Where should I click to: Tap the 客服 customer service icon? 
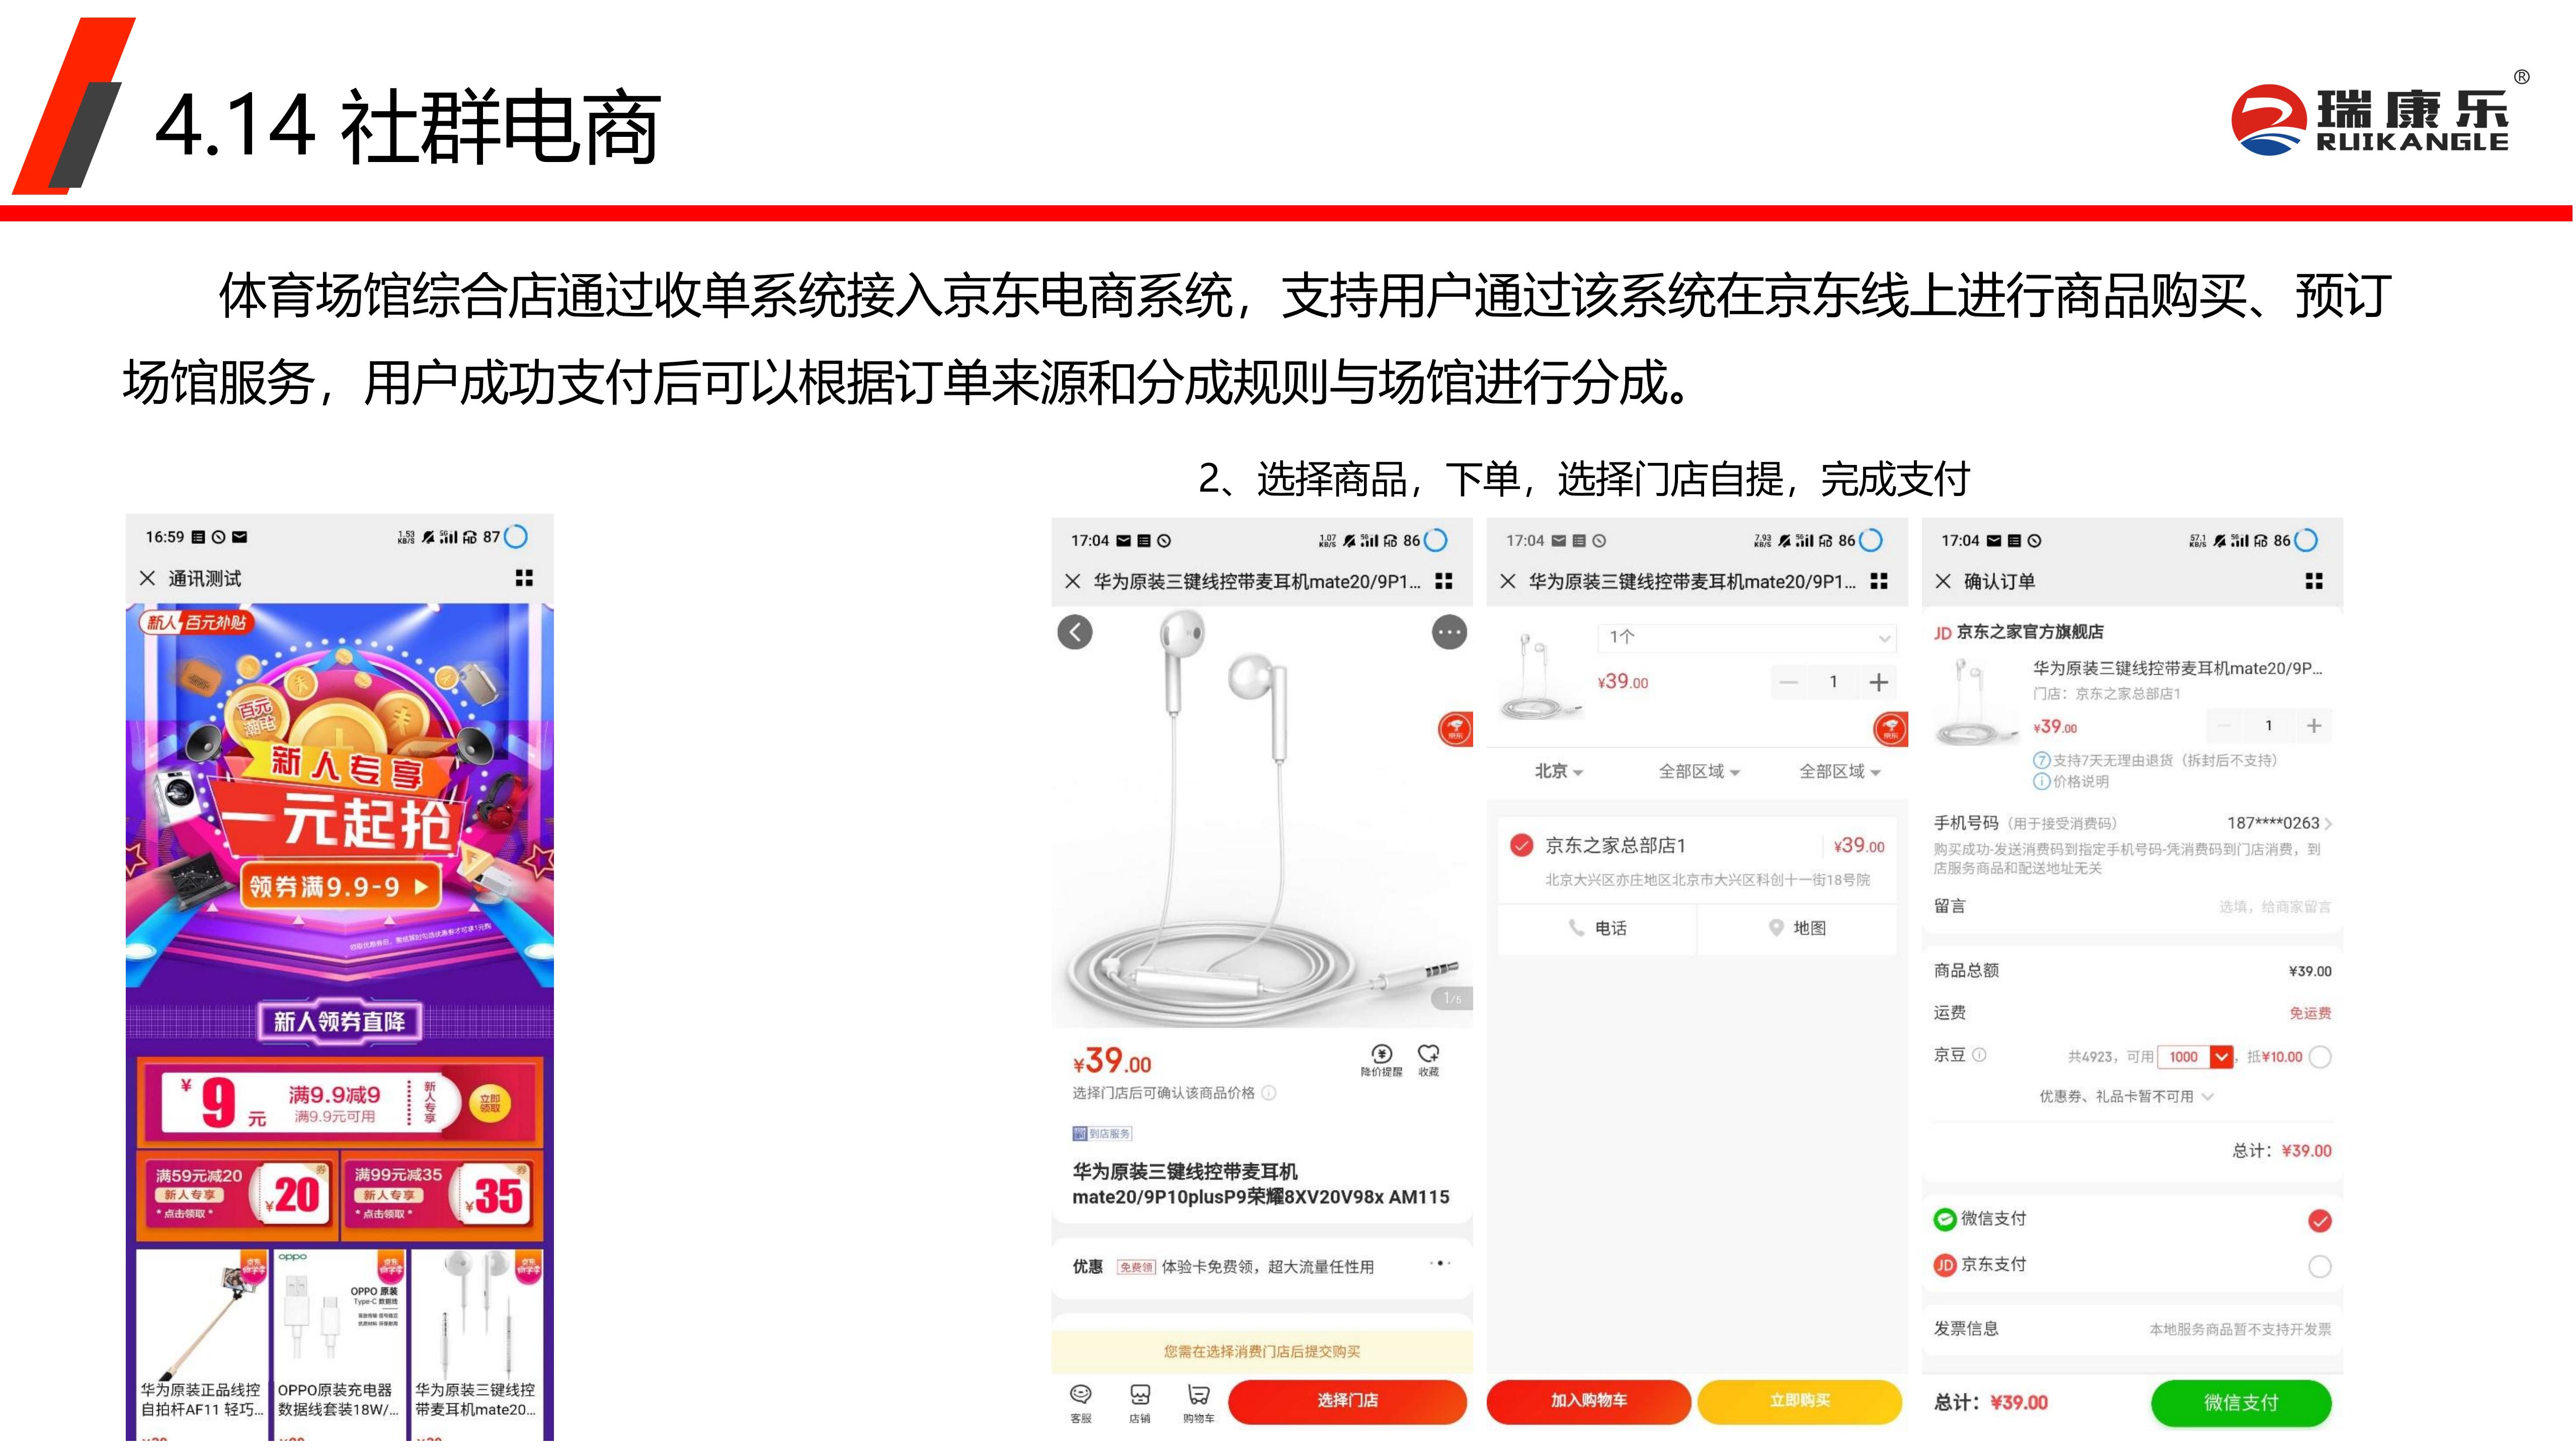click(x=1081, y=1402)
